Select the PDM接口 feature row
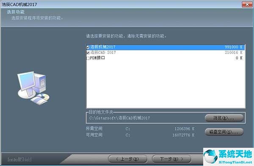This screenshot has height=166, width=254. pos(166,58)
